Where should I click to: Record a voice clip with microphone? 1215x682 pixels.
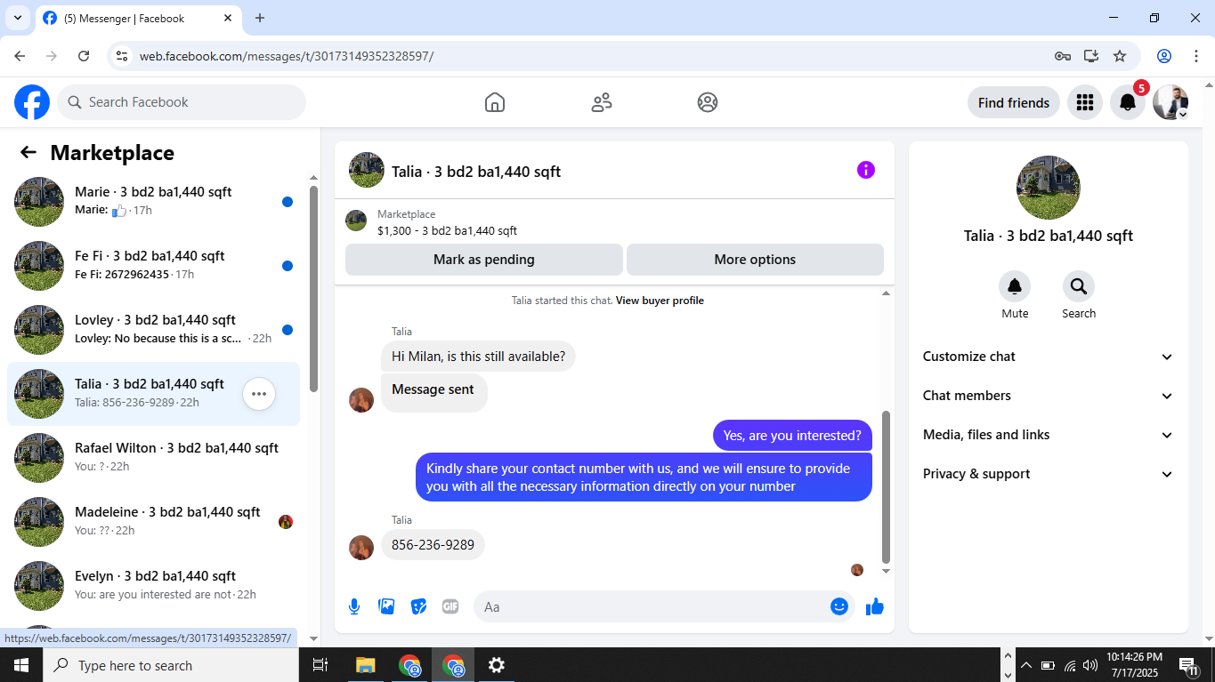coord(354,606)
